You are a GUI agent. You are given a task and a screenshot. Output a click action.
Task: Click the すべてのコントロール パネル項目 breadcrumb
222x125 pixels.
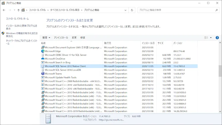tap(65, 10)
